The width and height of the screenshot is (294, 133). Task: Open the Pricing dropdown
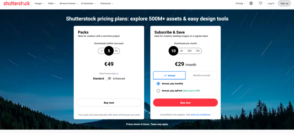(240, 3)
